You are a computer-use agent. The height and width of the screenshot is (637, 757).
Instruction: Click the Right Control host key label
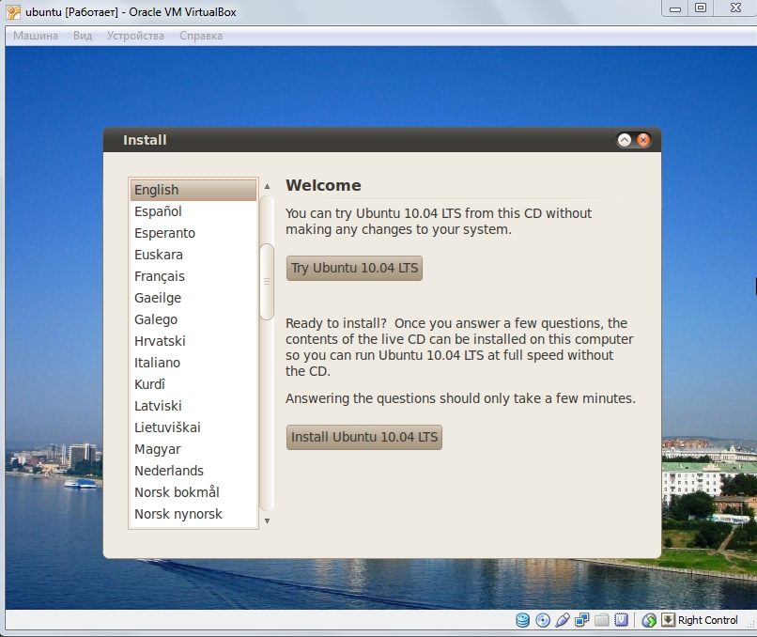click(x=708, y=620)
